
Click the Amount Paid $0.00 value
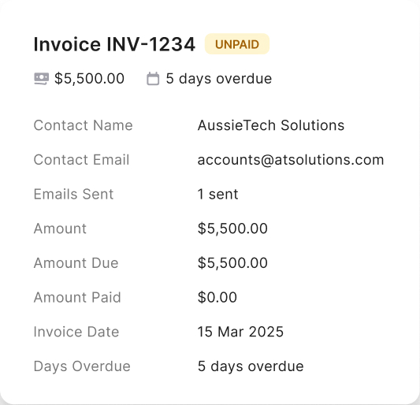[217, 297]
